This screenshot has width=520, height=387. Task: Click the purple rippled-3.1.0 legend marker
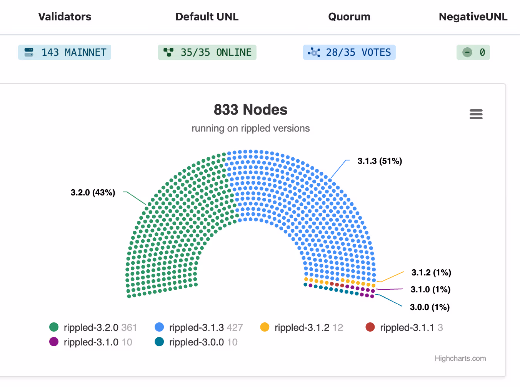(54, 342)
